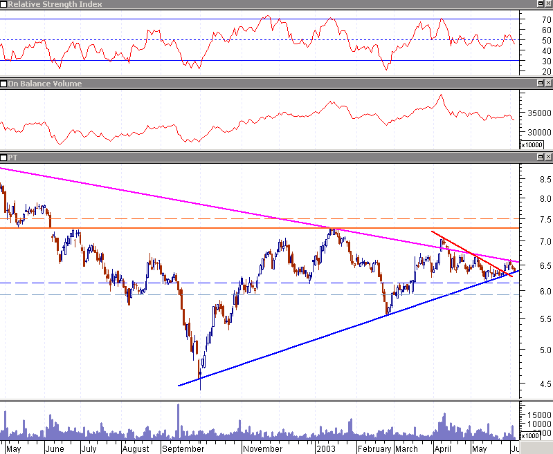Click the 5.5 price axis label
The image size is (553, 454).
(x=545, y=319)
